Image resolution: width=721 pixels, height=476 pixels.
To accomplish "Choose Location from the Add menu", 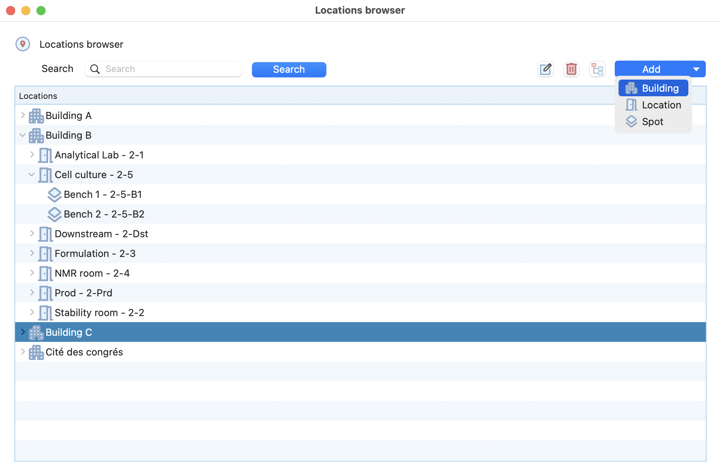I will pyautogui.click(x=653, y=105).
